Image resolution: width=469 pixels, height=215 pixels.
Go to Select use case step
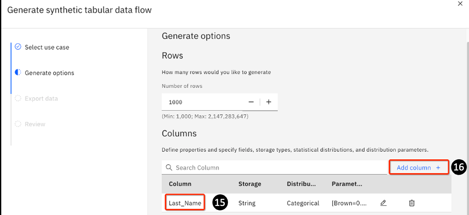click(x=47, y=47)
